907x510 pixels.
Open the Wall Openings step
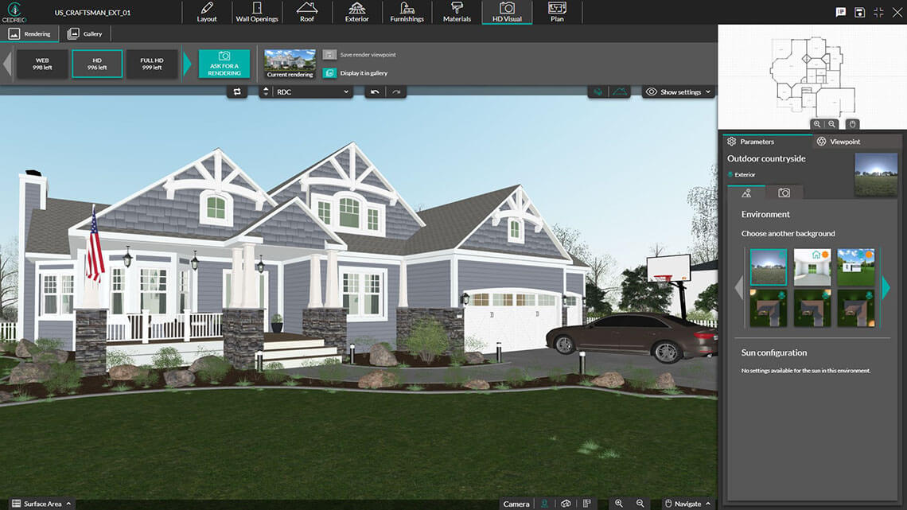[257, 12]
